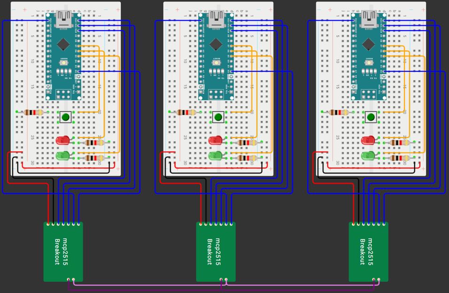Select the black microcontroller chip on right Arduino
This screenshot has height=293, width=449.
[368, 45]
